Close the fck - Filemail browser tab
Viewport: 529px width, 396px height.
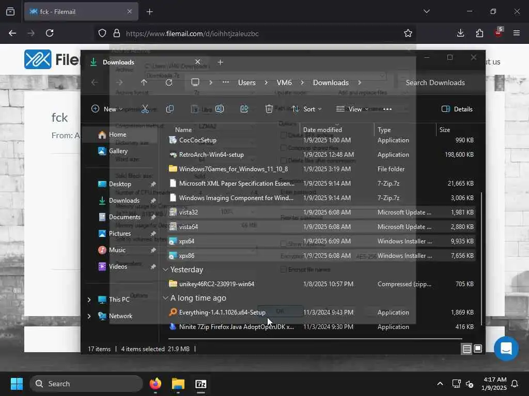tap(130, 11)
